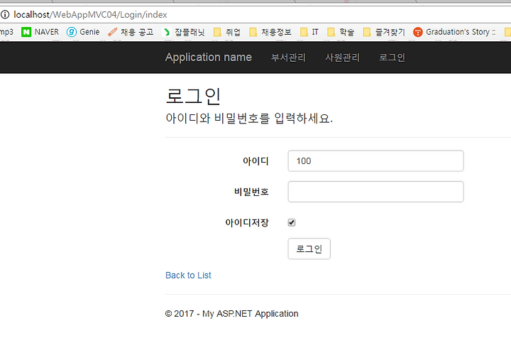The height and width of the screenshot is (338, 511).
Task: Open the 사원관리 menu item
Action: click(x=343, y=58)
